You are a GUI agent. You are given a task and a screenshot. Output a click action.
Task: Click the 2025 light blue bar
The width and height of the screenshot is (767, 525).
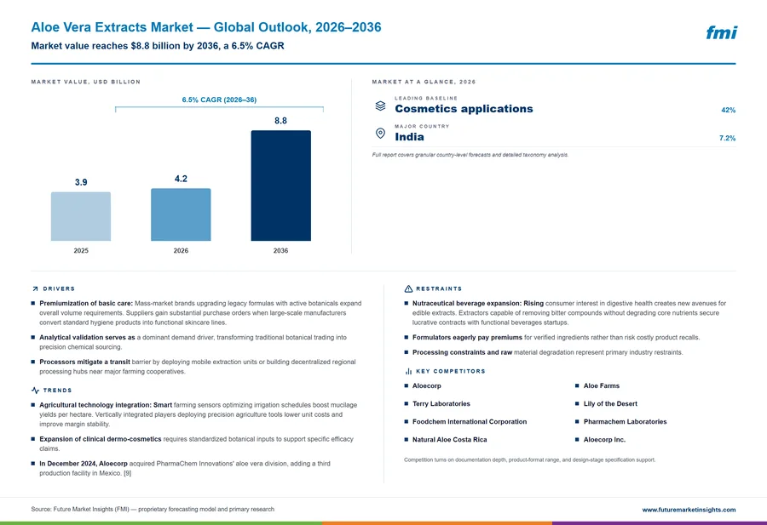coord(81,216)
